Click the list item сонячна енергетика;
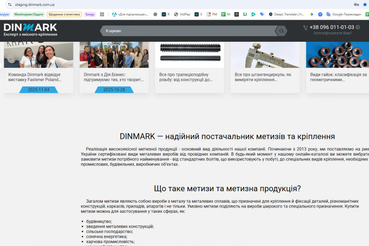 click(107, 236)
